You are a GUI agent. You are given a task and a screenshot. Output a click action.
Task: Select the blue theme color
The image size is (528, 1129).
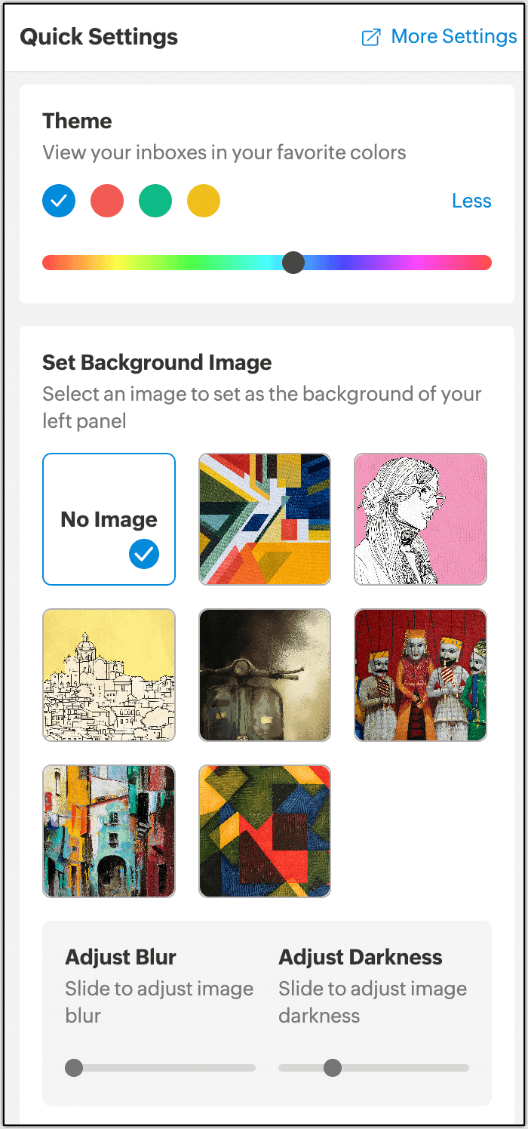pos(59,201)
